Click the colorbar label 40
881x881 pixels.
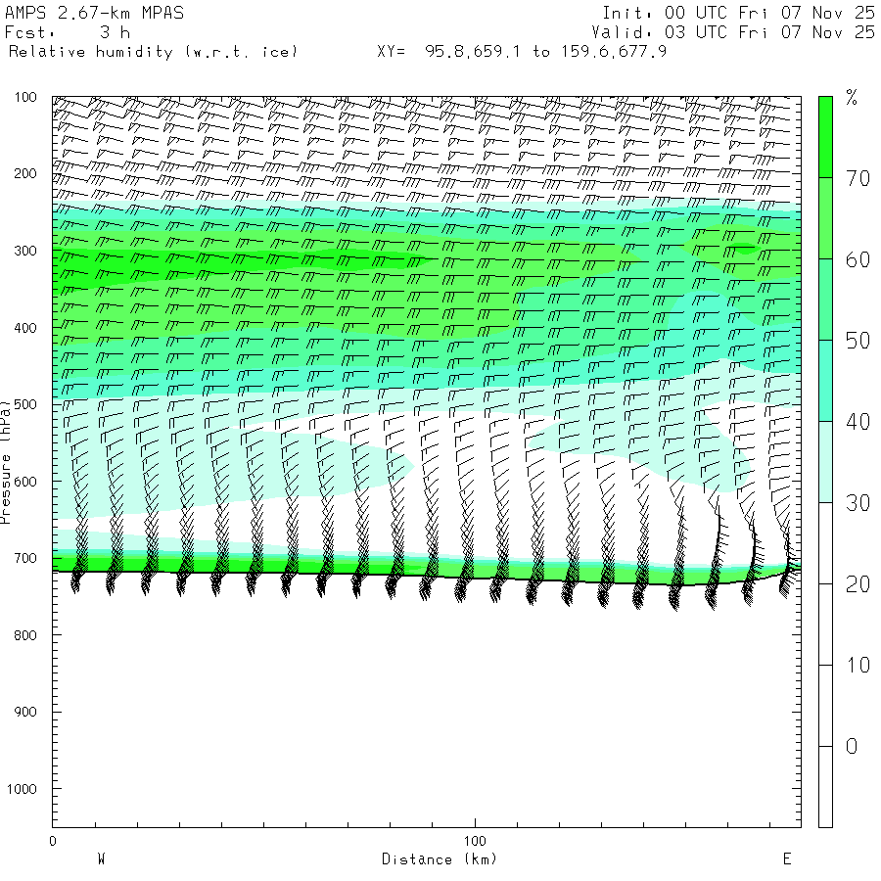point(858,422)
